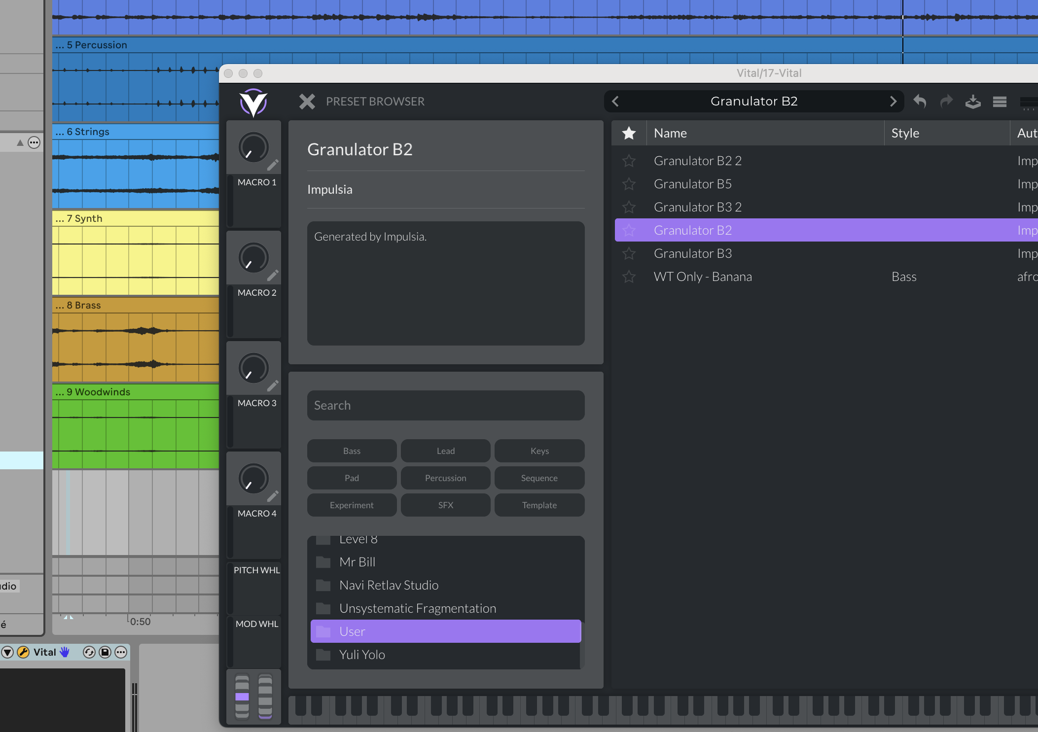Filter by SFX style button
Image resolution: width=1038 pixels, height=732 pixels.
coord(445,505)
